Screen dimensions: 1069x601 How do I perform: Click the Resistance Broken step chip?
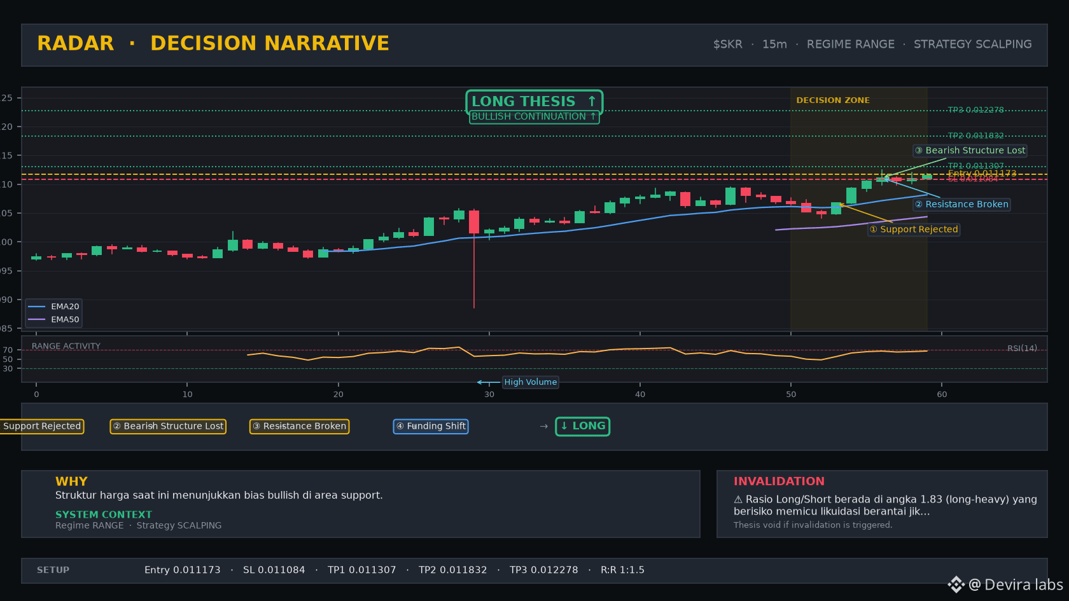click(x=299, y=426)
